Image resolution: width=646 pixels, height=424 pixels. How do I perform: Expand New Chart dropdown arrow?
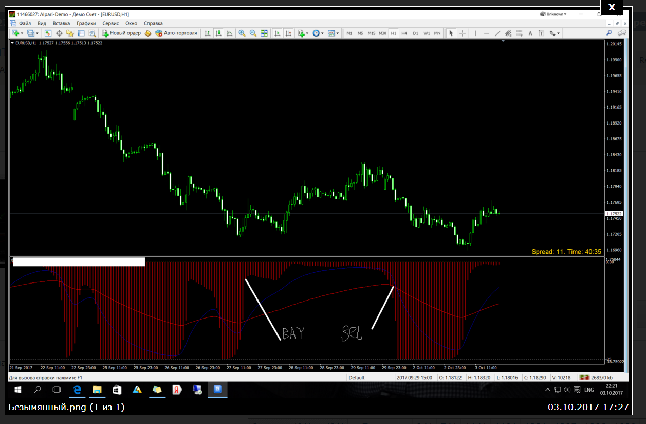tap(22, 33)
